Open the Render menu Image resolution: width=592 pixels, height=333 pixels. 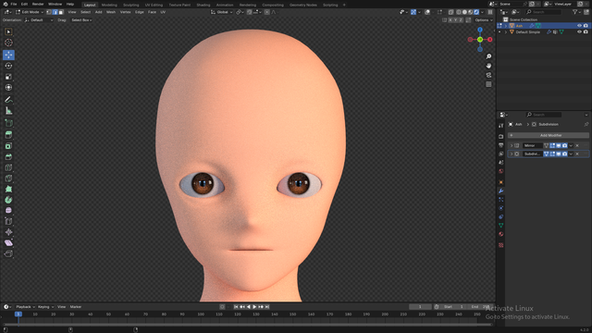click(38, 4)
